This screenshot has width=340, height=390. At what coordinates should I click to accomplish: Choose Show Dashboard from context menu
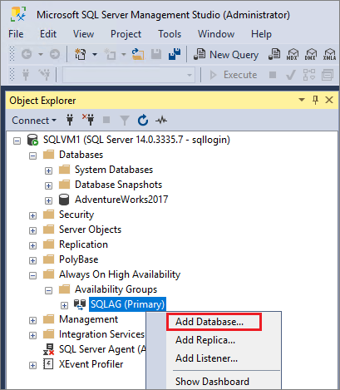(212, 382)
